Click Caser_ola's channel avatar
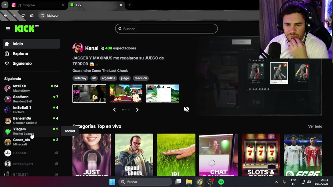The height and width of the screenshot is (187, 333). pyautogui.click(x=8, y=142)
